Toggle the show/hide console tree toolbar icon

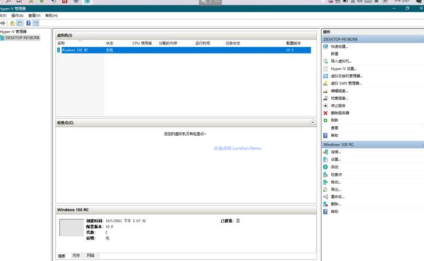coord(20,23)
